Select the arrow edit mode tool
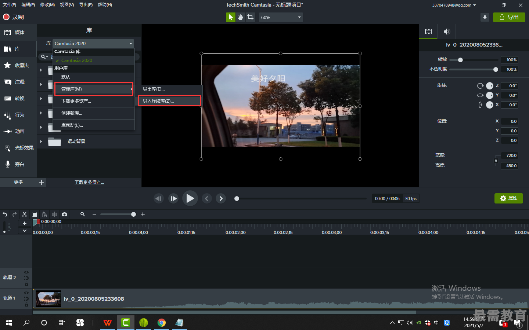Viewport: 529px width, 330px height. 231,17
